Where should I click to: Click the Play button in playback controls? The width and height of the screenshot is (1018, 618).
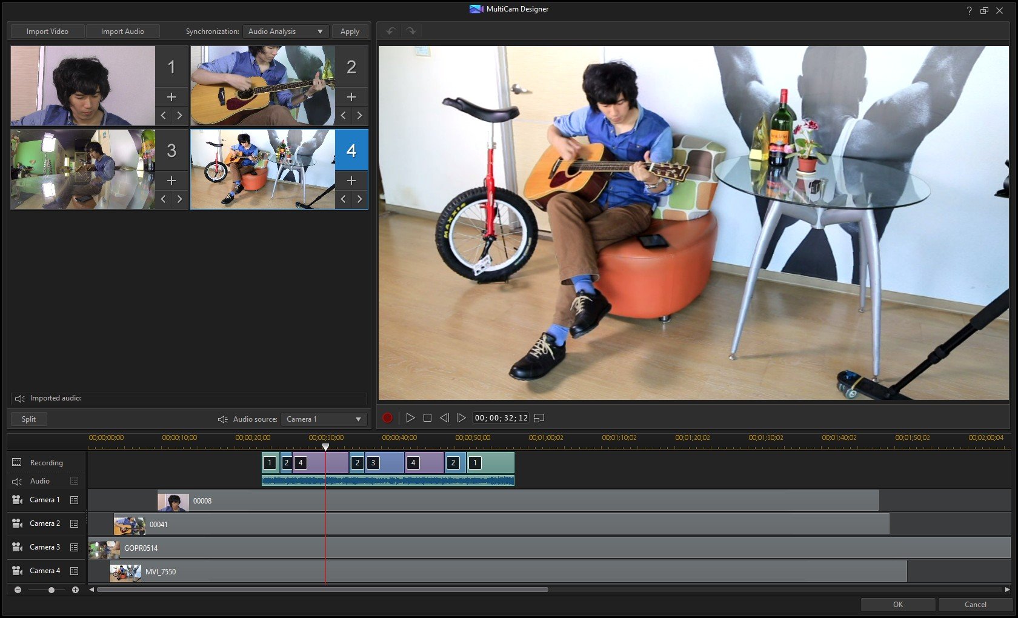pyautogui.click(x=411, y=417)
